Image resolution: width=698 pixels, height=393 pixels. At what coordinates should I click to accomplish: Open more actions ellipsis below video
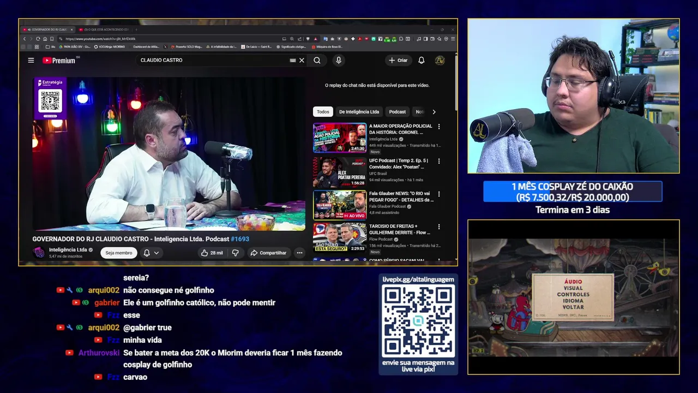point(299,253)
